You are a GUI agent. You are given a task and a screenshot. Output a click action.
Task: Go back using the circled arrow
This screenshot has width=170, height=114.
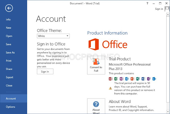pos(9,8)
